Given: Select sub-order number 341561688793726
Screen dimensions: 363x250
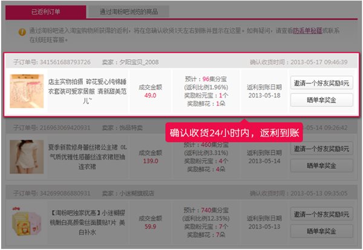Looking at the screenshot, I should (65, 62).
